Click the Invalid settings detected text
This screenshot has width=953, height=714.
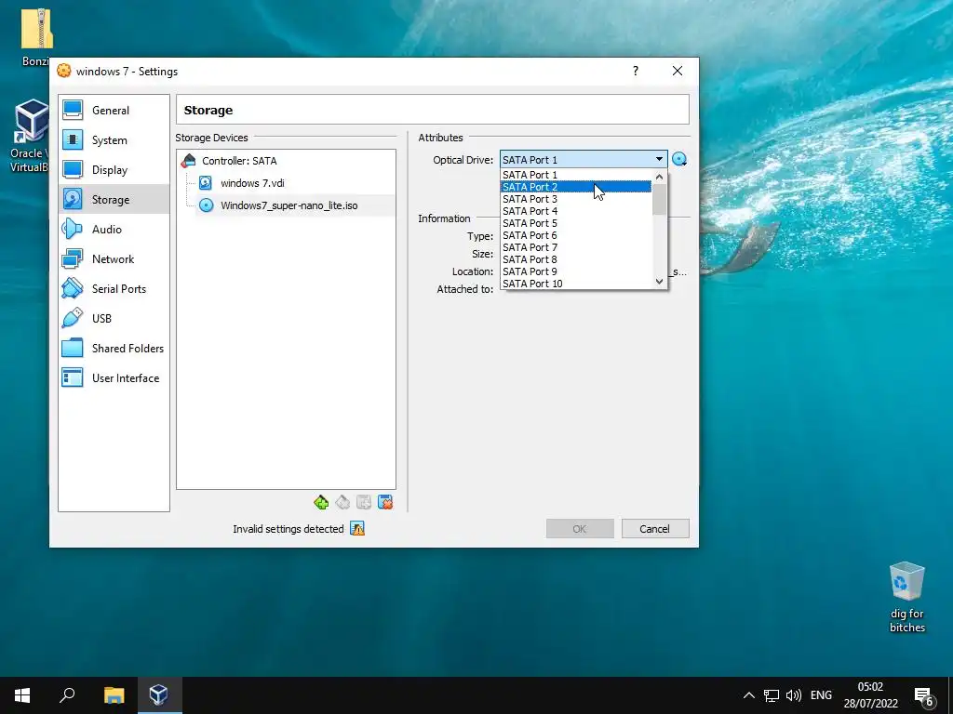[x=289, y=529]
